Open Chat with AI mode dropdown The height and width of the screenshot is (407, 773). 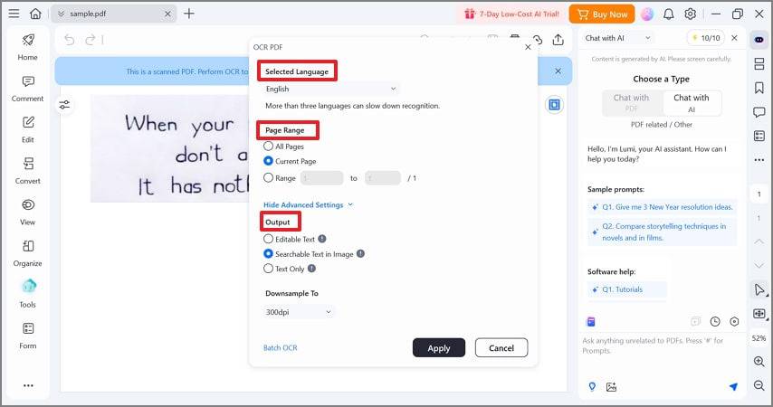(x=617, y=38)
